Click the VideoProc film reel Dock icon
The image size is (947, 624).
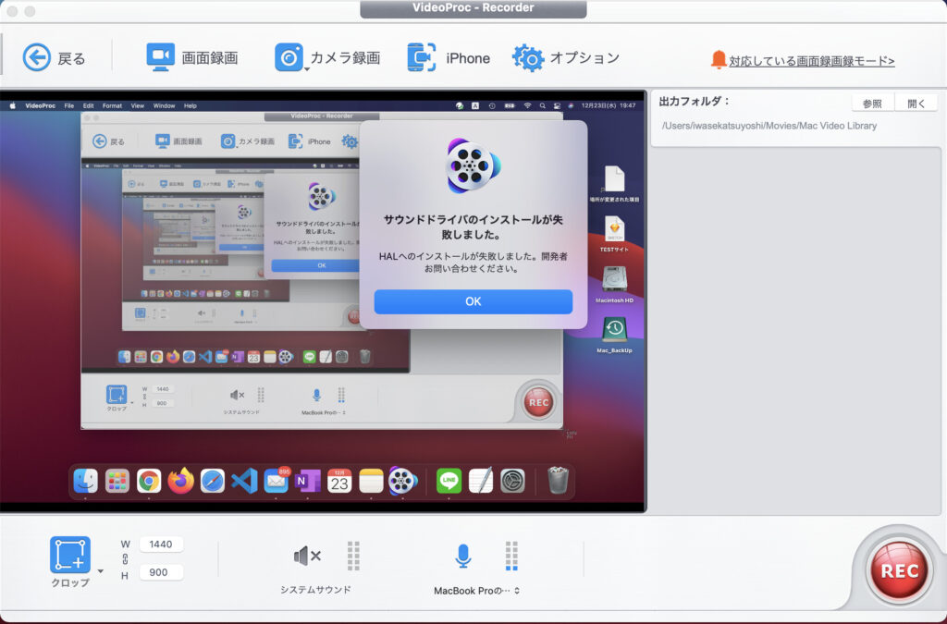tap(403, 481)
